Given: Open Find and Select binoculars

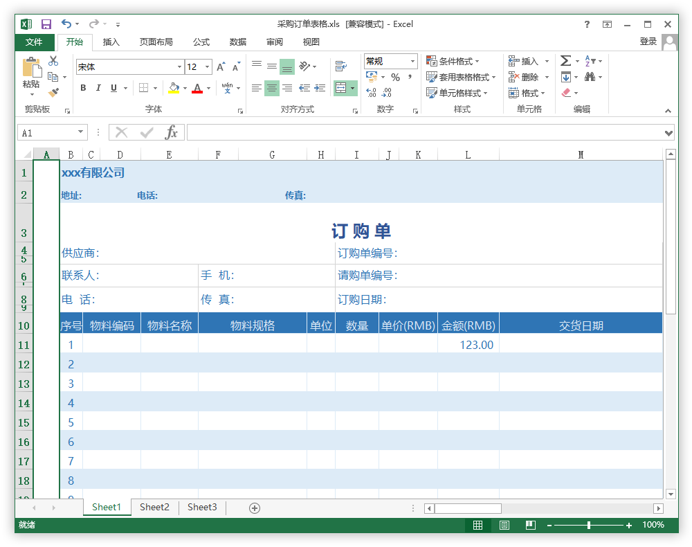Looking at the screenshot, I should 590,78.
